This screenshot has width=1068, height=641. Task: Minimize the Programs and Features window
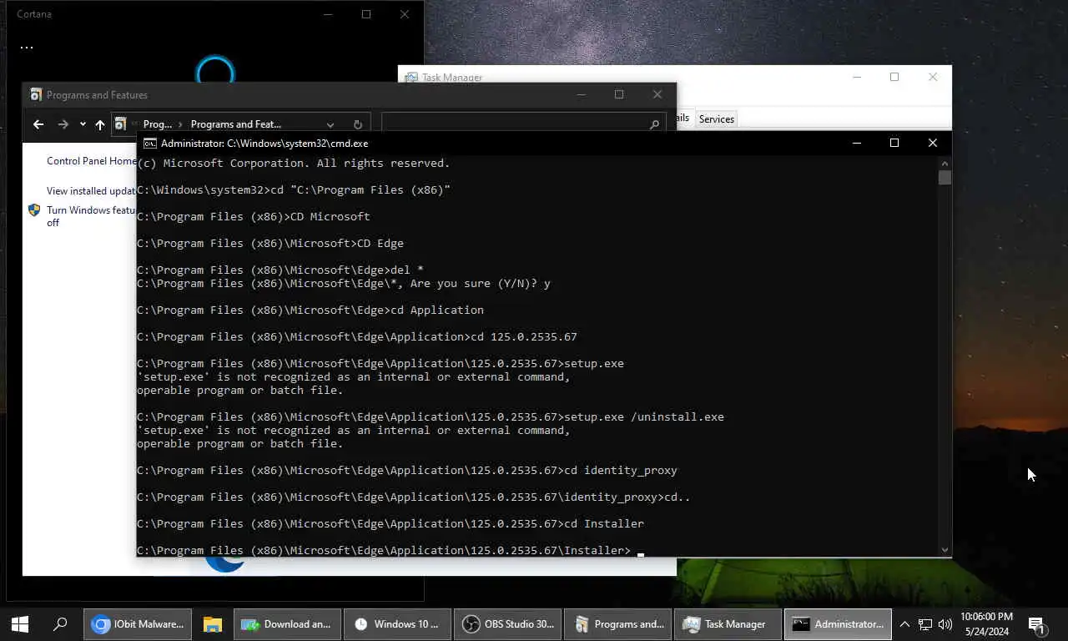[x=581, y=94]
